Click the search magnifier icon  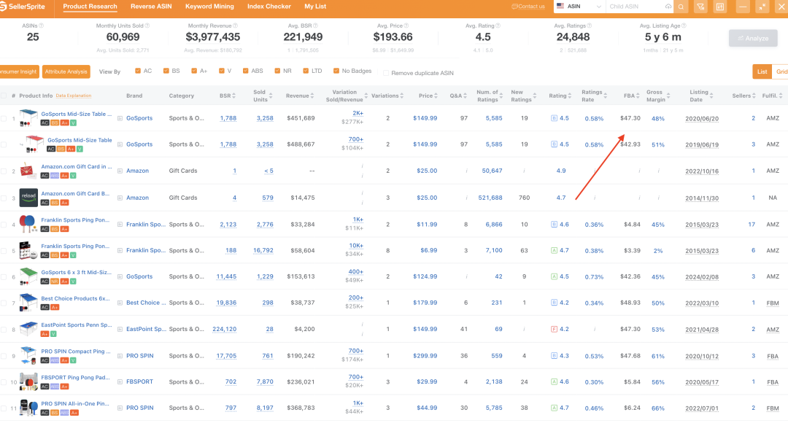681,7
